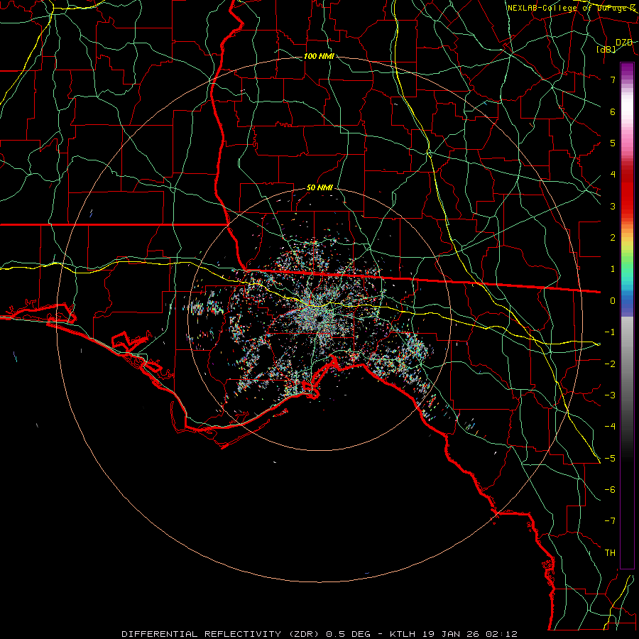Click the vertical ZDR color scale bar

click(627, 315)
